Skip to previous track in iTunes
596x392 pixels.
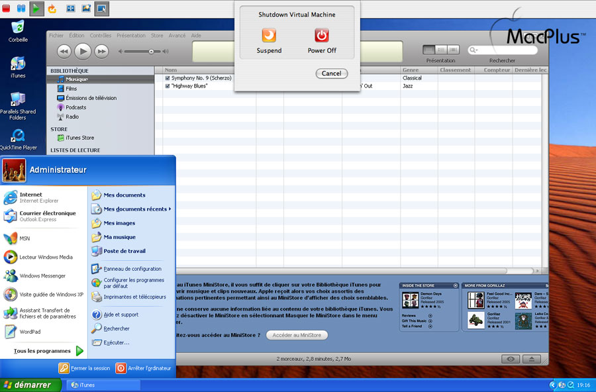pyautogui.click(x=64, y=52)
